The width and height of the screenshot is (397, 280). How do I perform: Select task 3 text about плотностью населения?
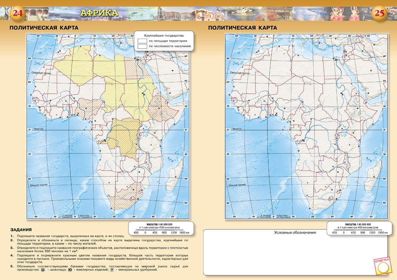click(102, 249)
